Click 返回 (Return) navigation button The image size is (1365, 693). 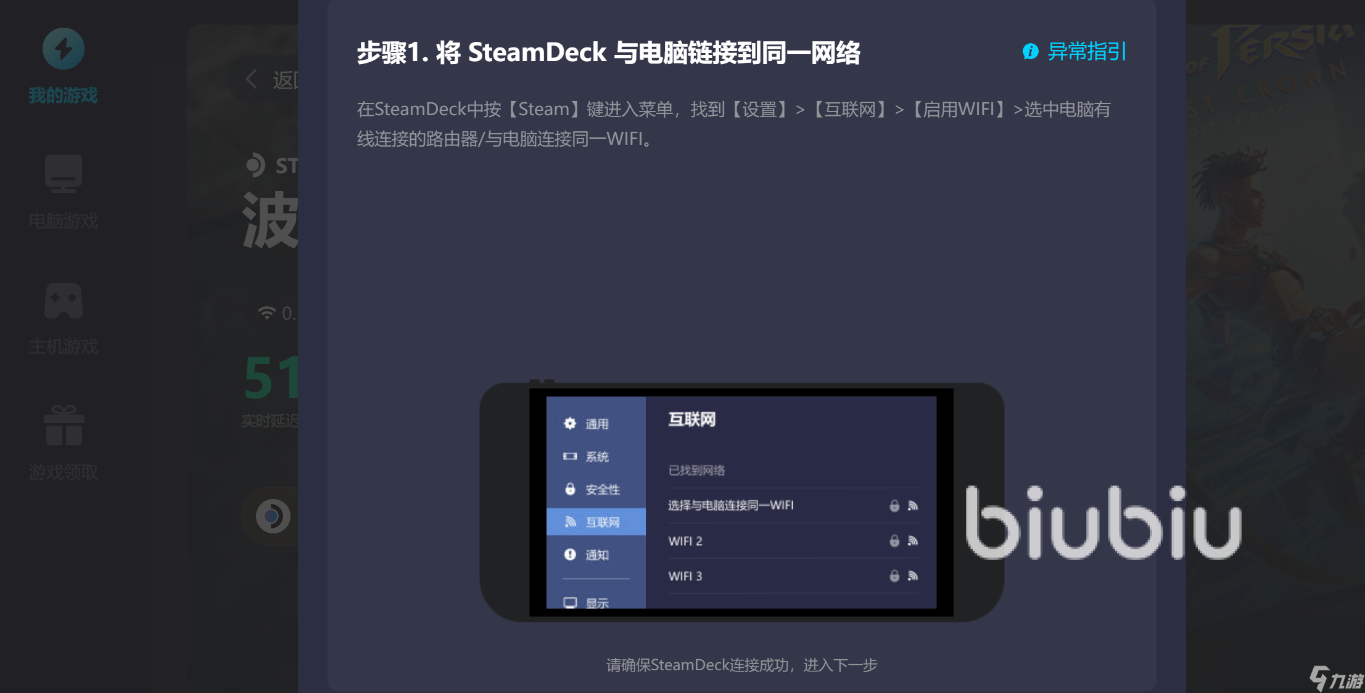click(273, 79)
